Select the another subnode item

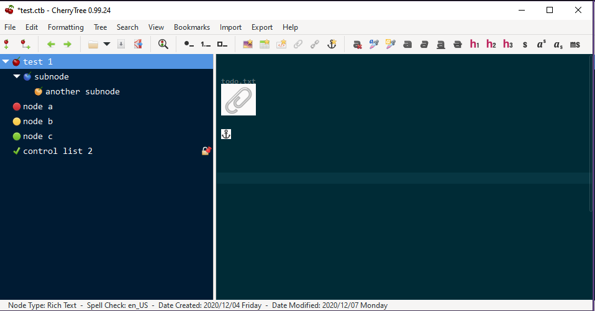pos(83,91)
